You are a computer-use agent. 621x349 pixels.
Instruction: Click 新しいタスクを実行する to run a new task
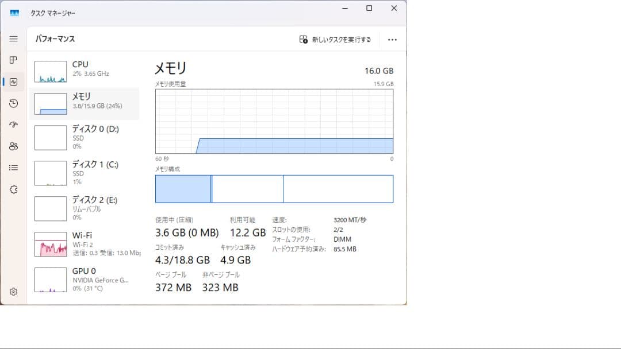[x=335, y=39]
